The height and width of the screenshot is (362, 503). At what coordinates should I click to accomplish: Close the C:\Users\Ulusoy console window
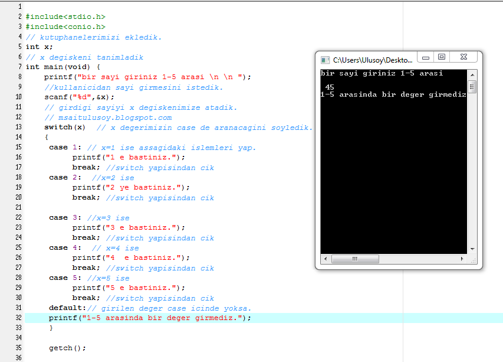463,57
